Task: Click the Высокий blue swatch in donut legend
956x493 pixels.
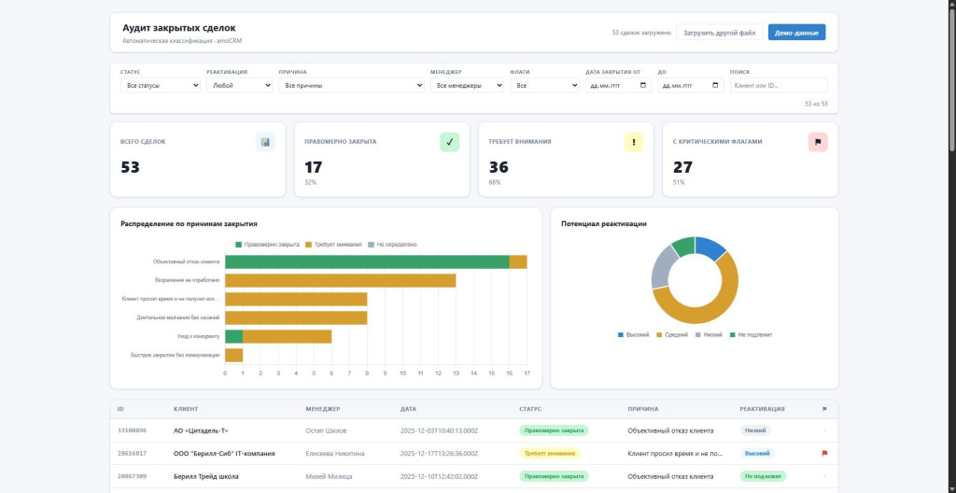Action: [x=621, y=335]
